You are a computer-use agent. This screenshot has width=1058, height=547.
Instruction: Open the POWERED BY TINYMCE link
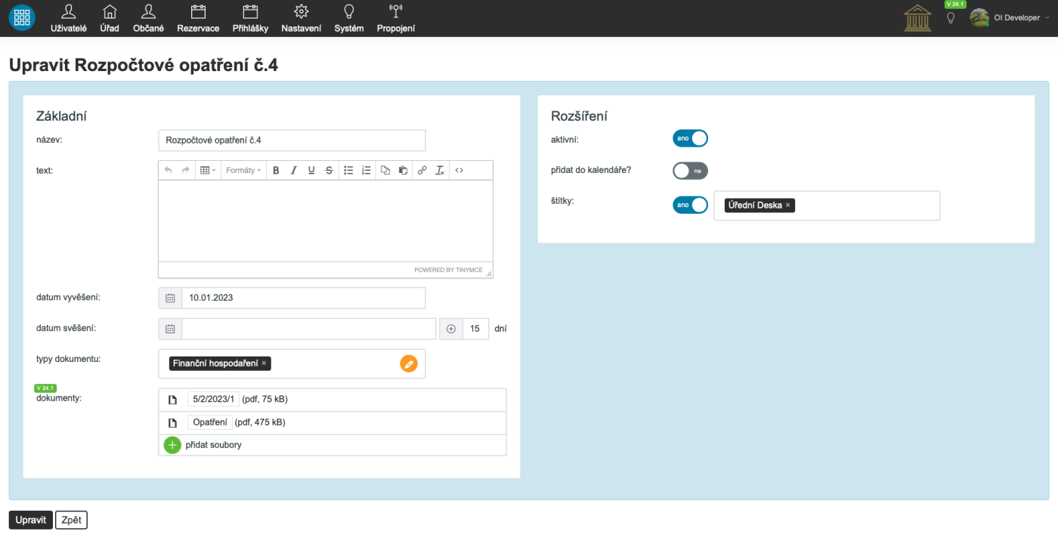point(449,270)
